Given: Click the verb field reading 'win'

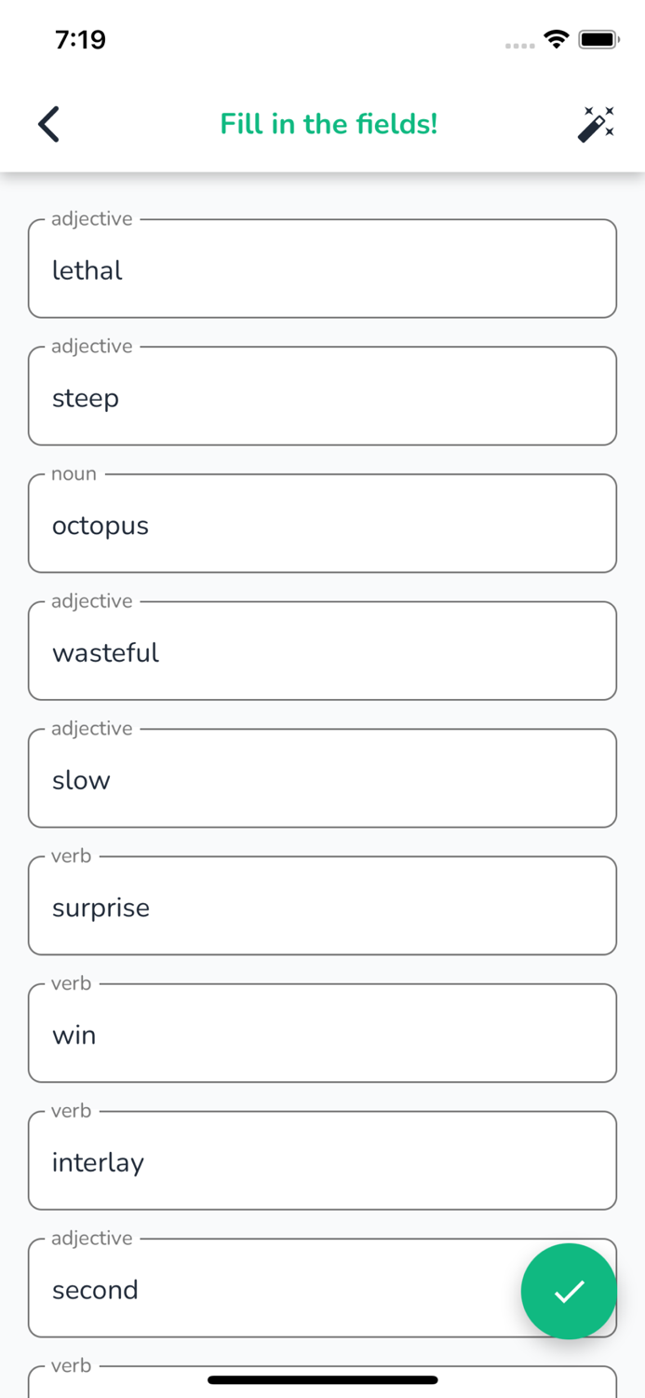Looking at the screenshot, I should pos(322,1035).
